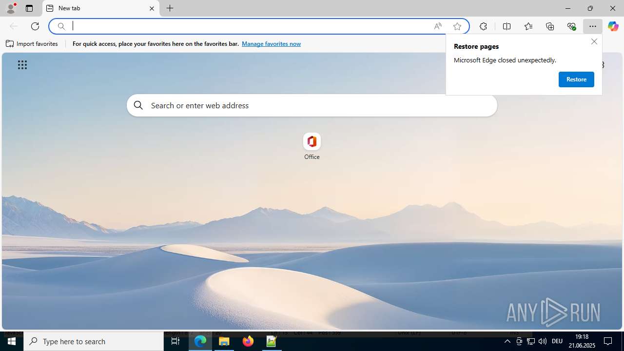The width and height of the screenshot is (624, 351).
Task: Open the Collections icon
Action: 550,26
